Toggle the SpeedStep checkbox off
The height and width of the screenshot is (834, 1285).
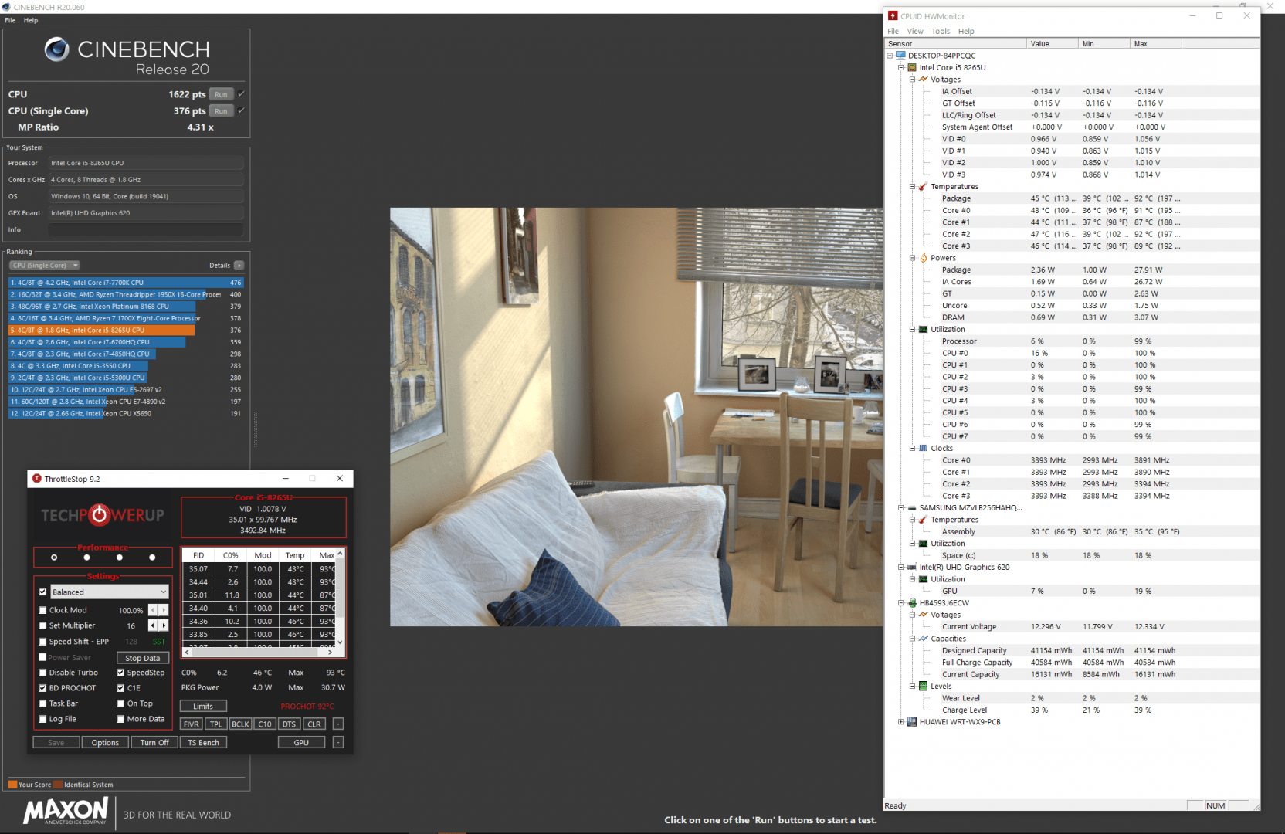(120, 673)
